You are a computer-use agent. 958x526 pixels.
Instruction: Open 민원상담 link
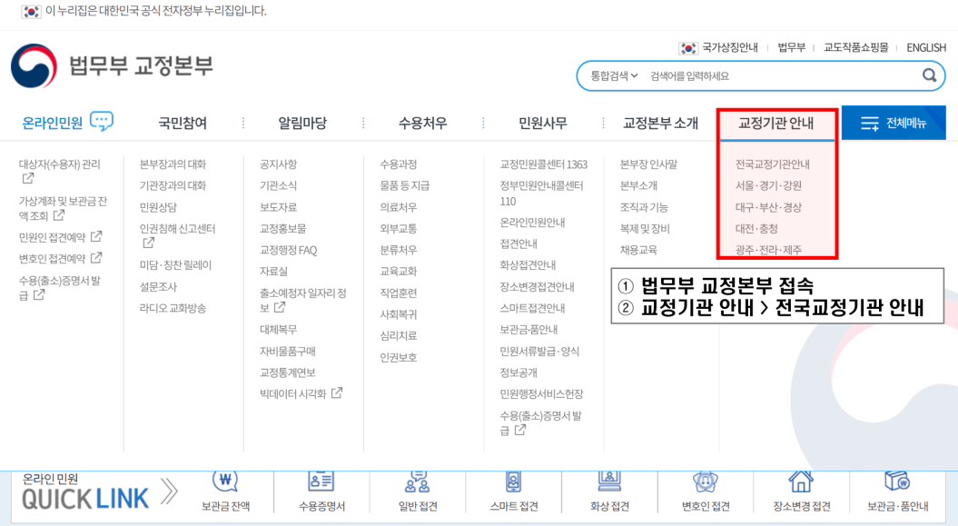(x=158, y=207)
